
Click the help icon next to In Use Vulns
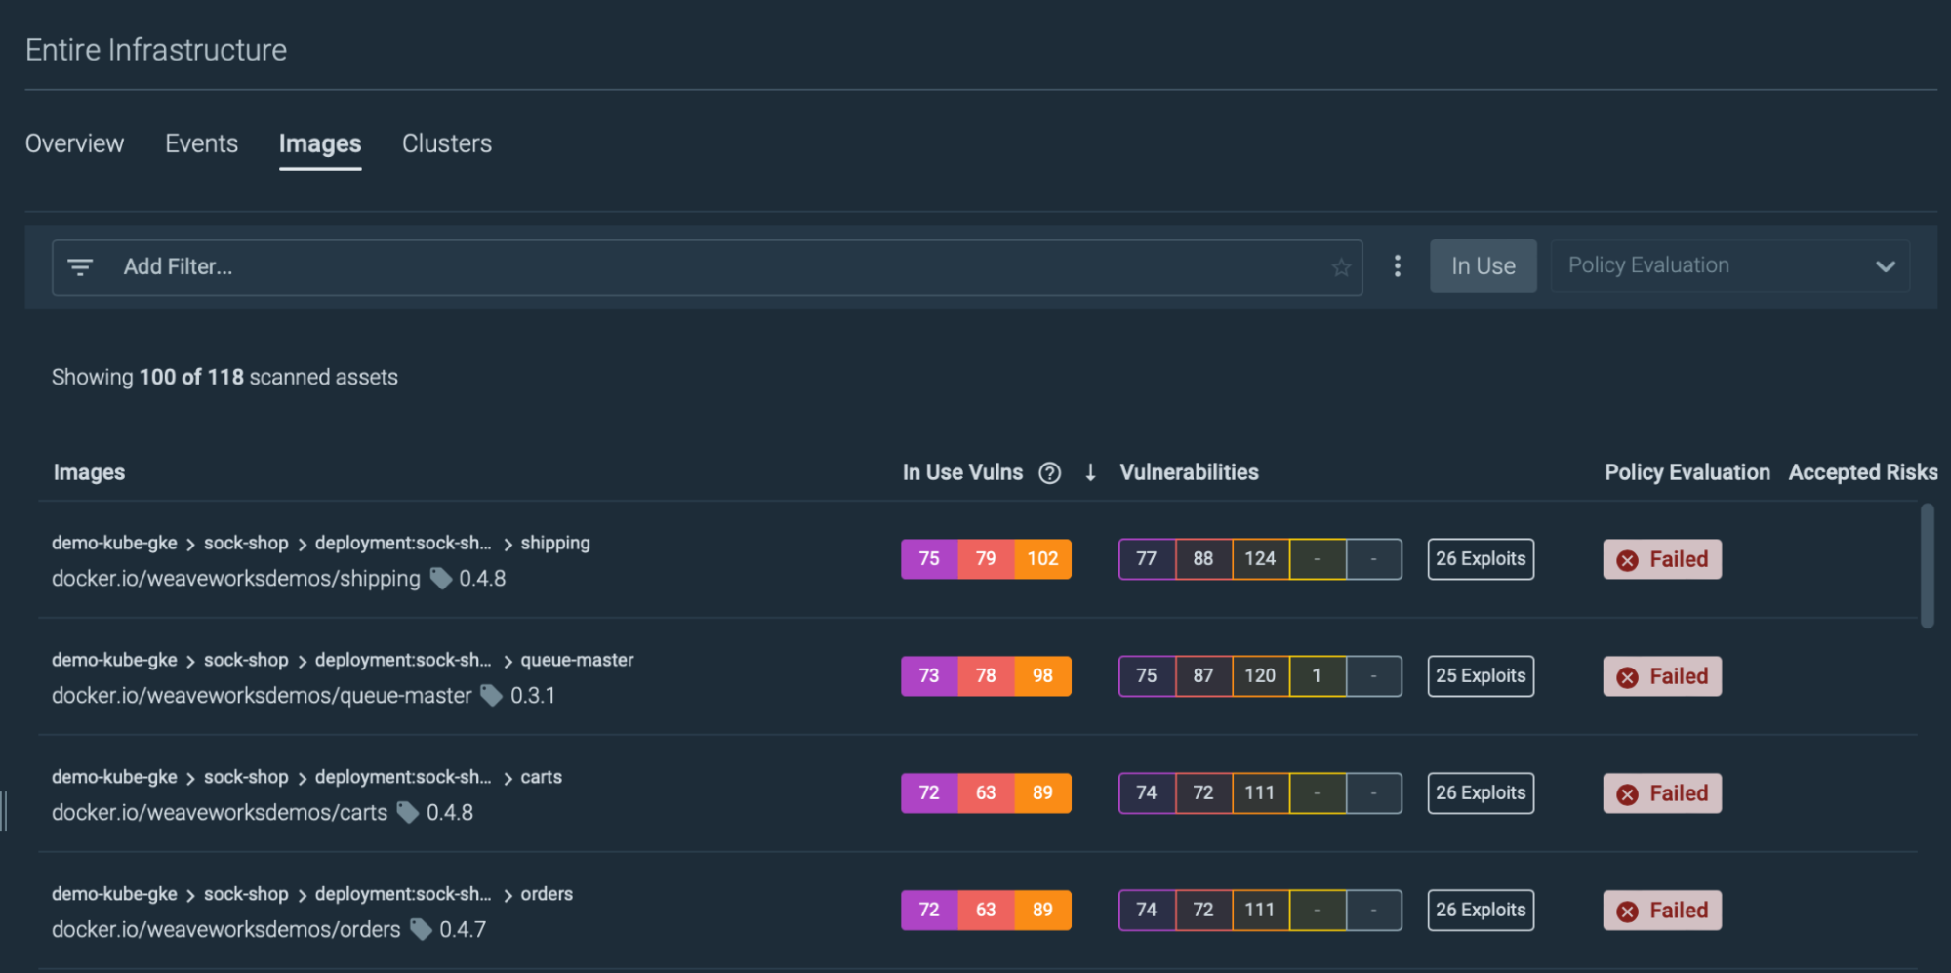(x=1049, y=472)
